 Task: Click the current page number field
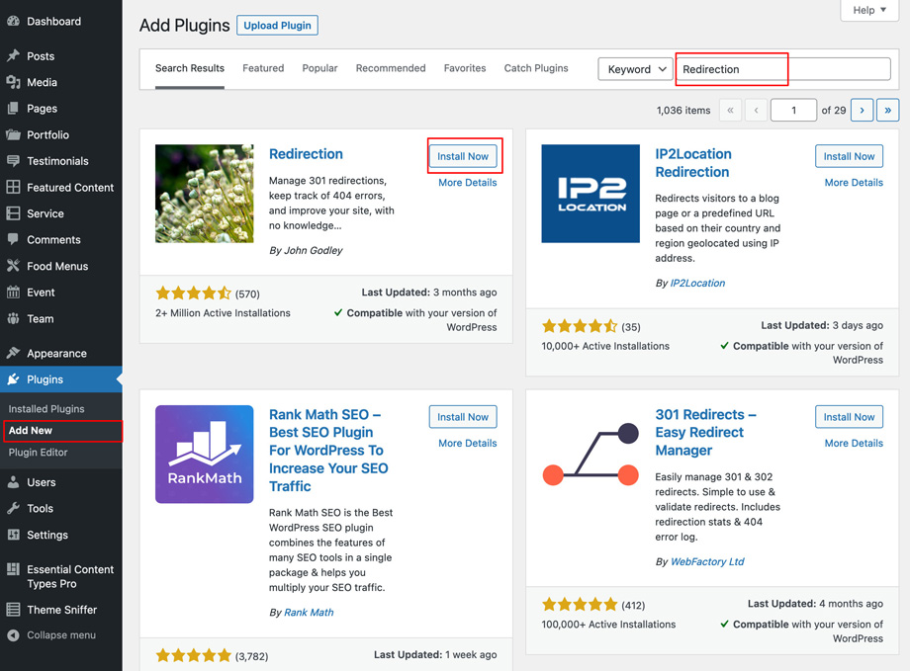pos(793,111)
